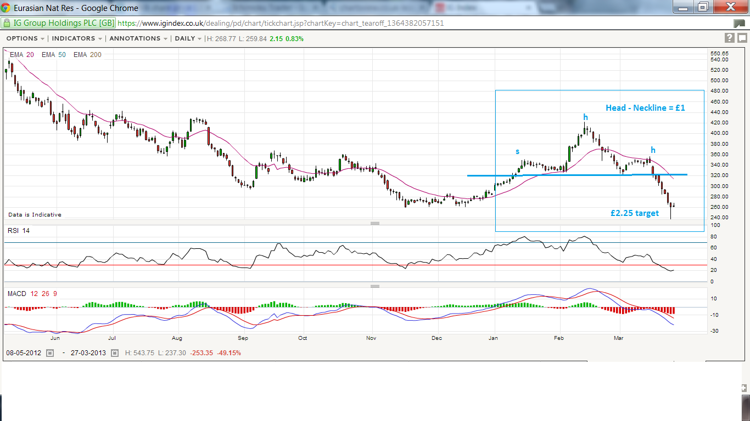Image resolution: width=750 pixels, height=421 pixels.
Task: Click the RSI 80 level axis label
Action: coord(713,237)
